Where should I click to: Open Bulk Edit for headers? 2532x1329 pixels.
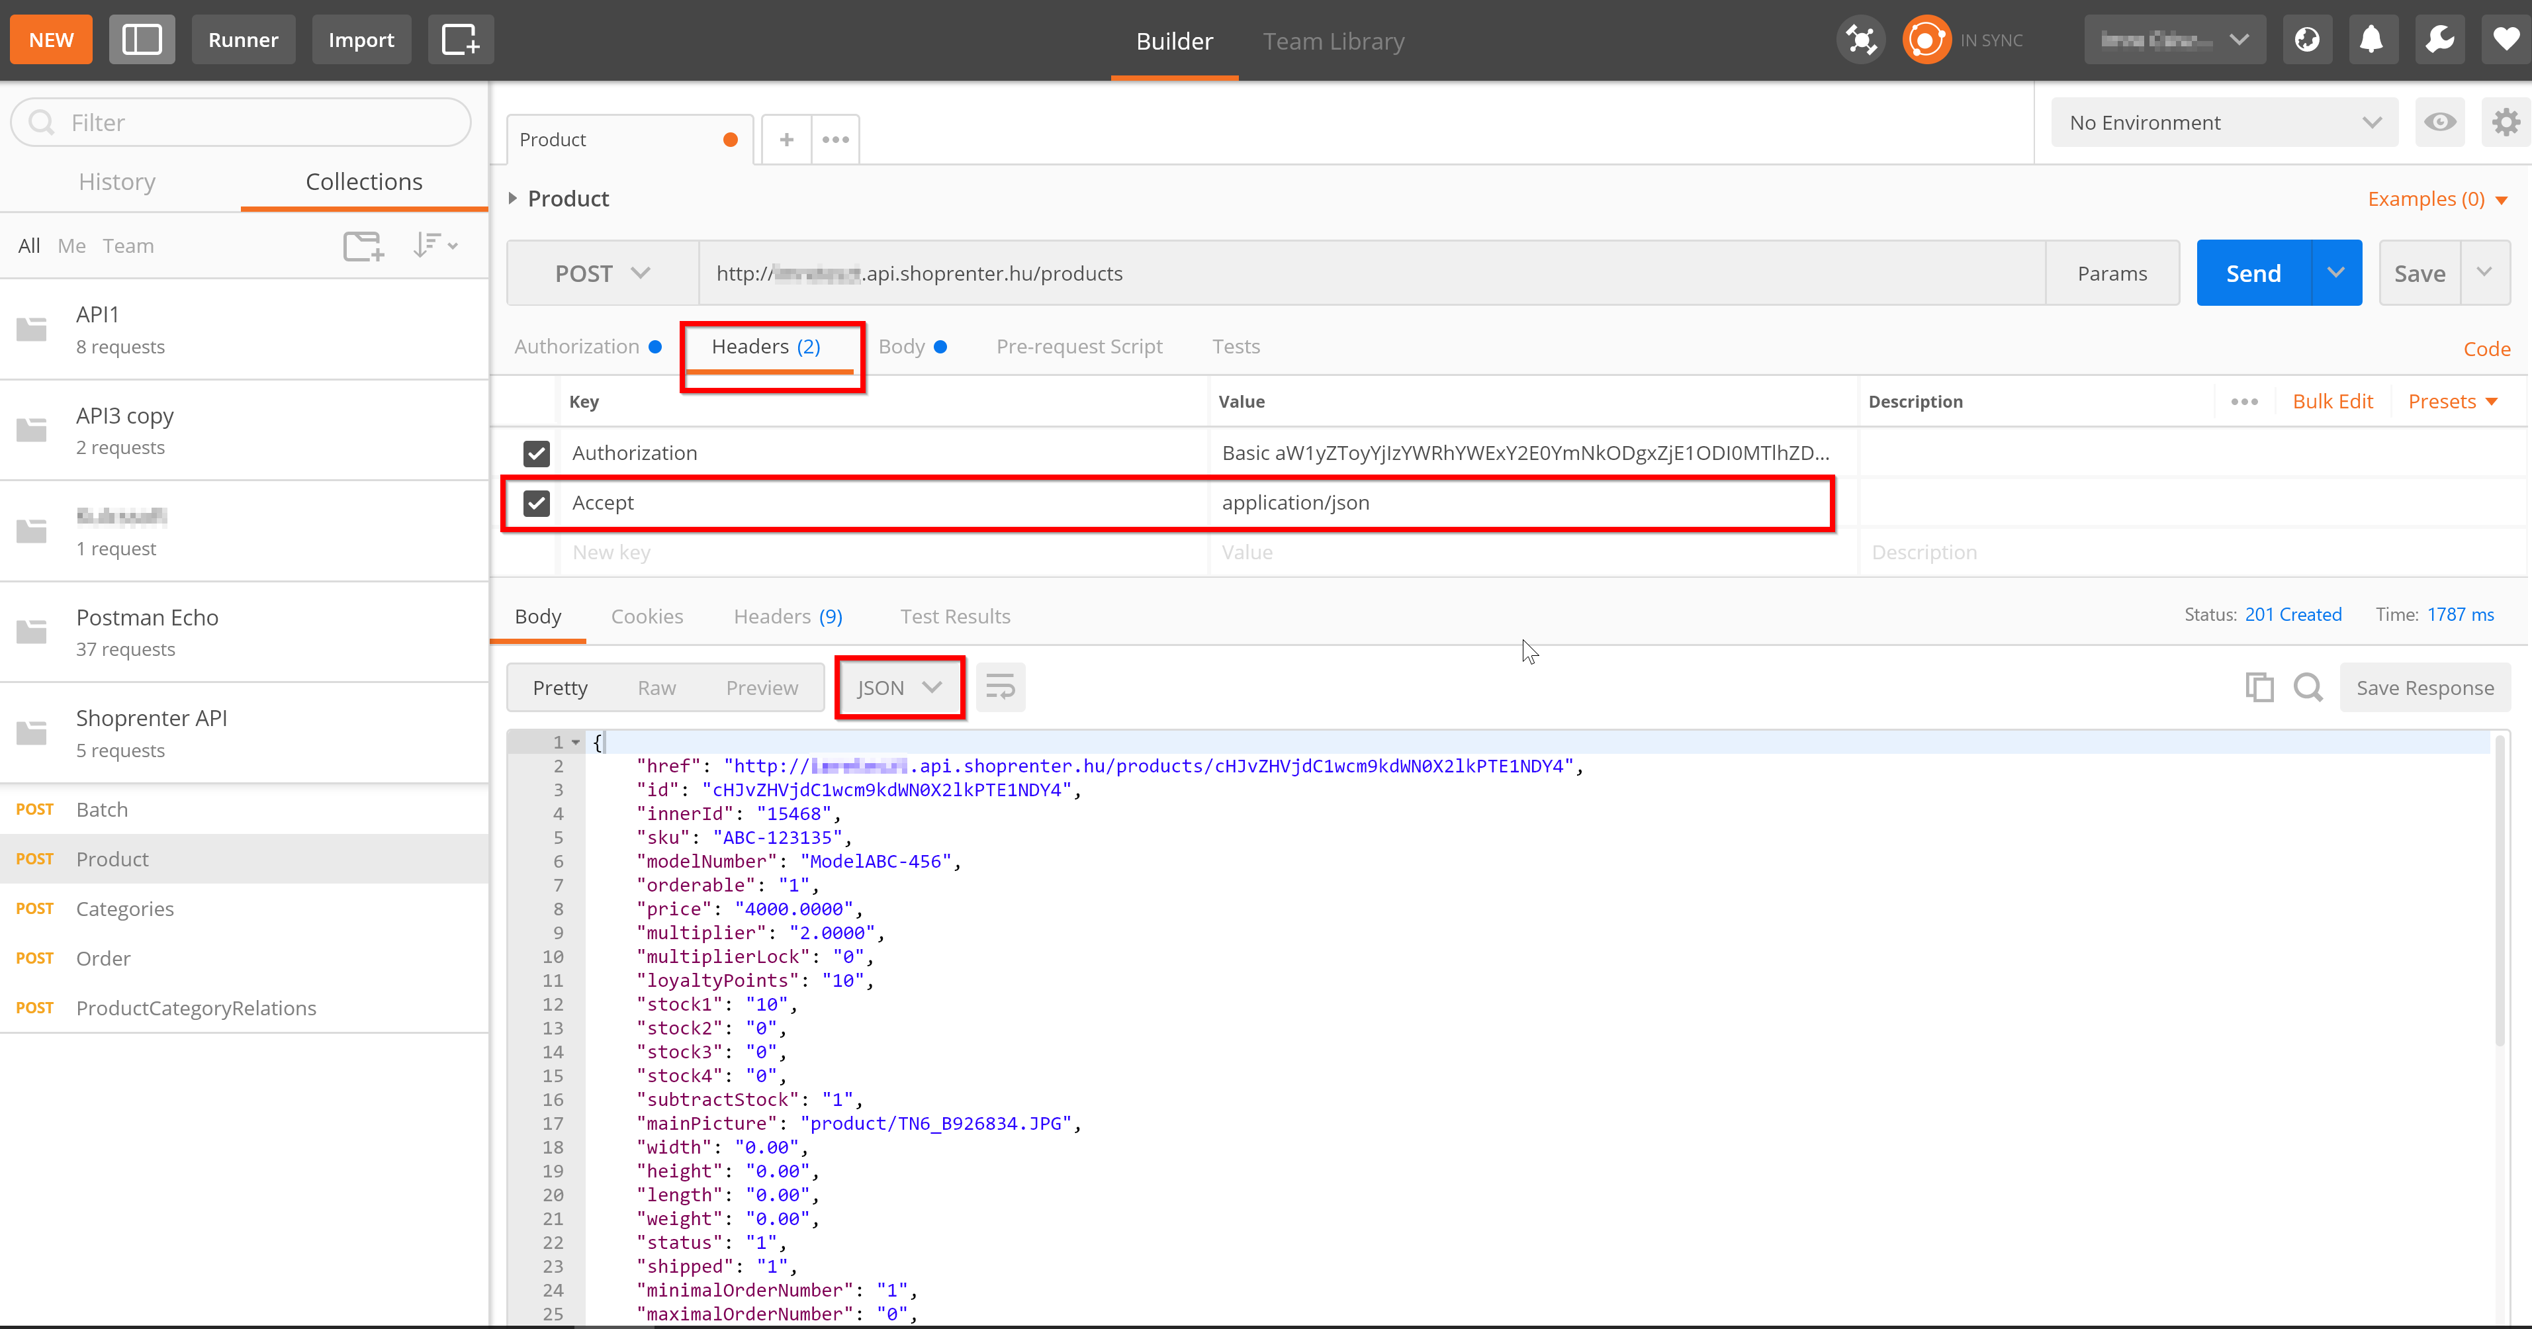click(x=2332, y=401)
